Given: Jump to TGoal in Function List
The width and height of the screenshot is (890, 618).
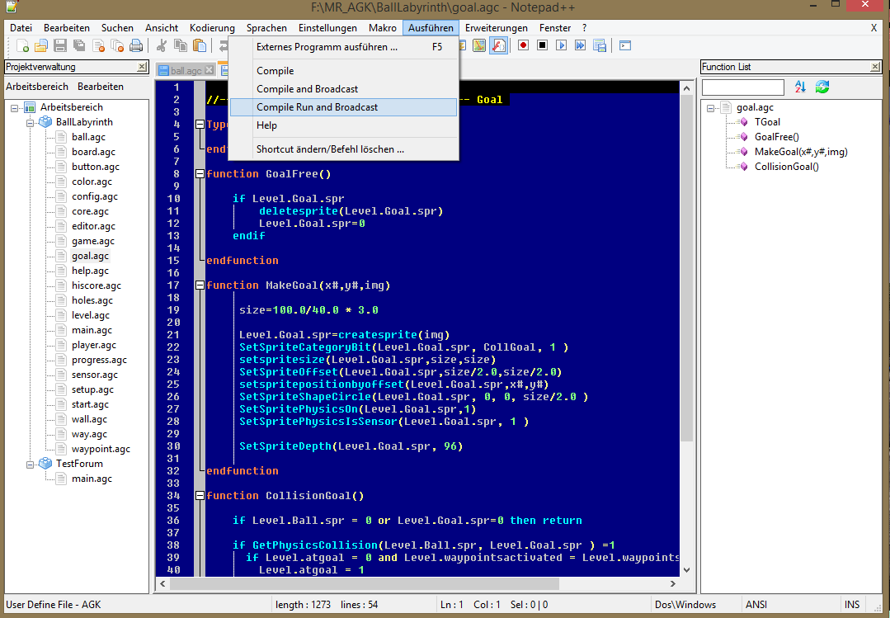Looking at the screenshot, I should coord(767,122).
